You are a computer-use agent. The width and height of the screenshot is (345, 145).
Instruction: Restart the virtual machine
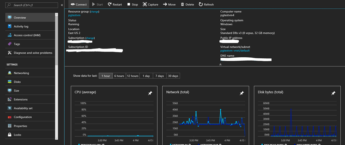click(115, 4)
